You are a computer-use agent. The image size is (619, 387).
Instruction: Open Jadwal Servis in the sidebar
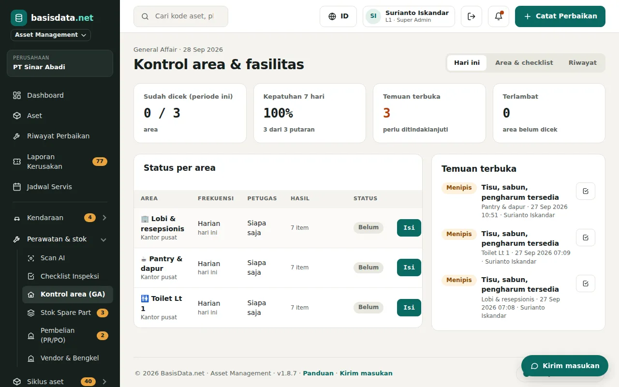(60, 187)
